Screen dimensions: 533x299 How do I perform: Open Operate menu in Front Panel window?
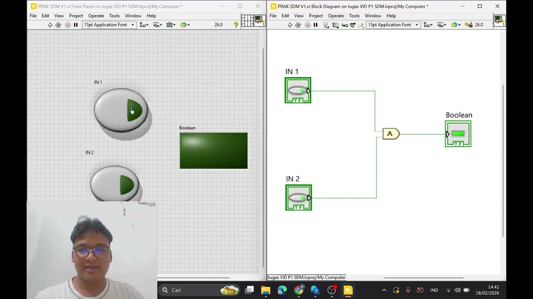click(x=96, y=16)
